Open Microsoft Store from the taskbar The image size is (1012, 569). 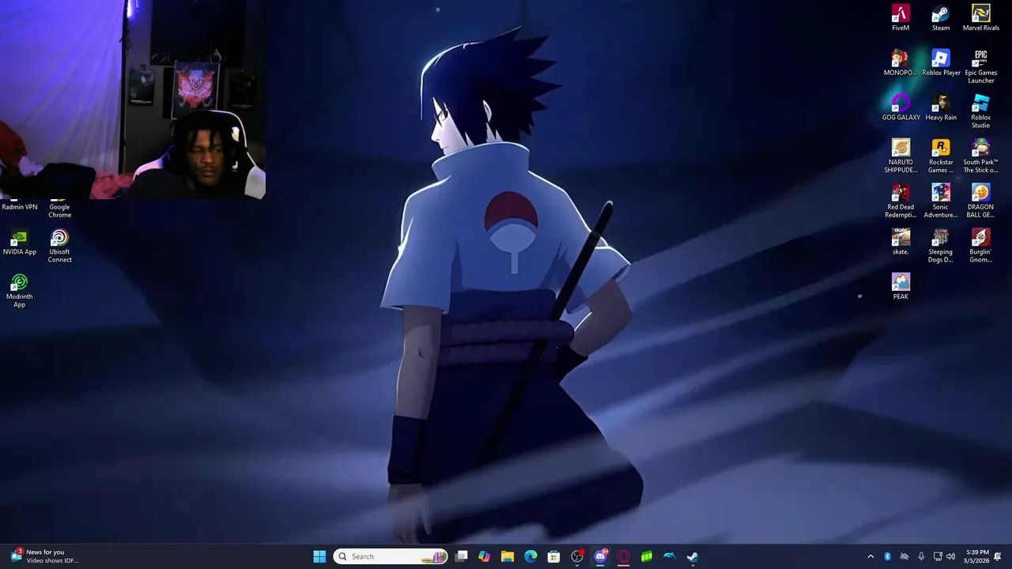(x=553, y=556)
